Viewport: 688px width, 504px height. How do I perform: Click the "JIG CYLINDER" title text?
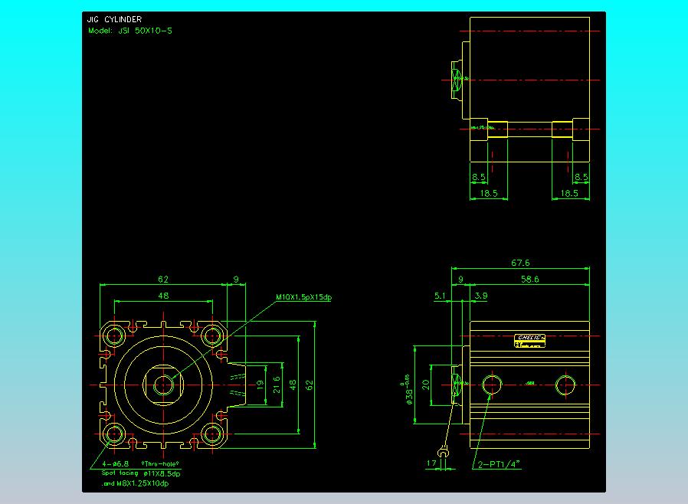[114, 19]
